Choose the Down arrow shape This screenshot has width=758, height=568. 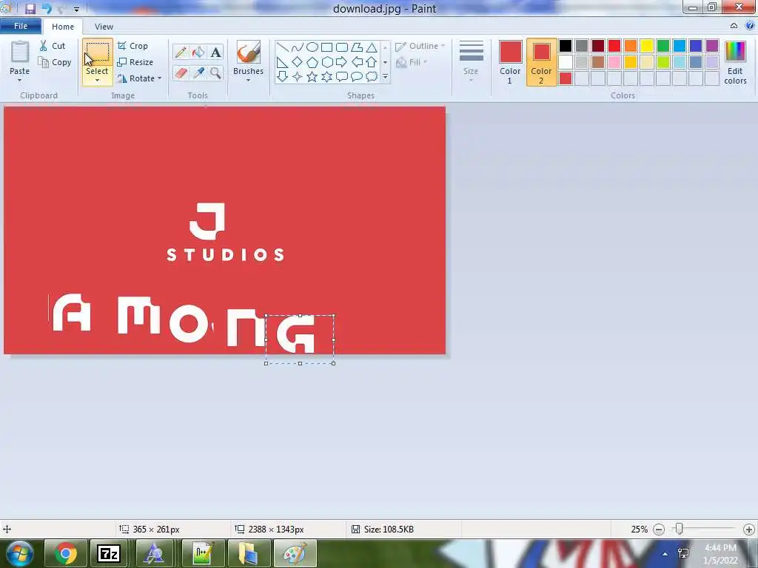pyautogui.click(x=283, y=76)
